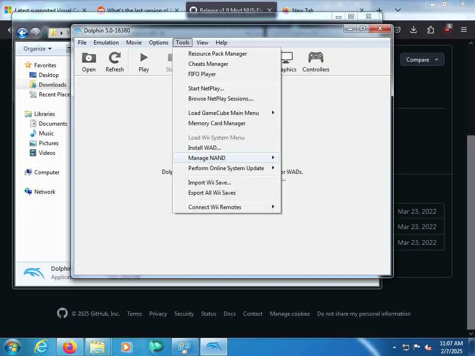Expand Perform Online System Update submenu
475x356 pixels.
point(226,168)
